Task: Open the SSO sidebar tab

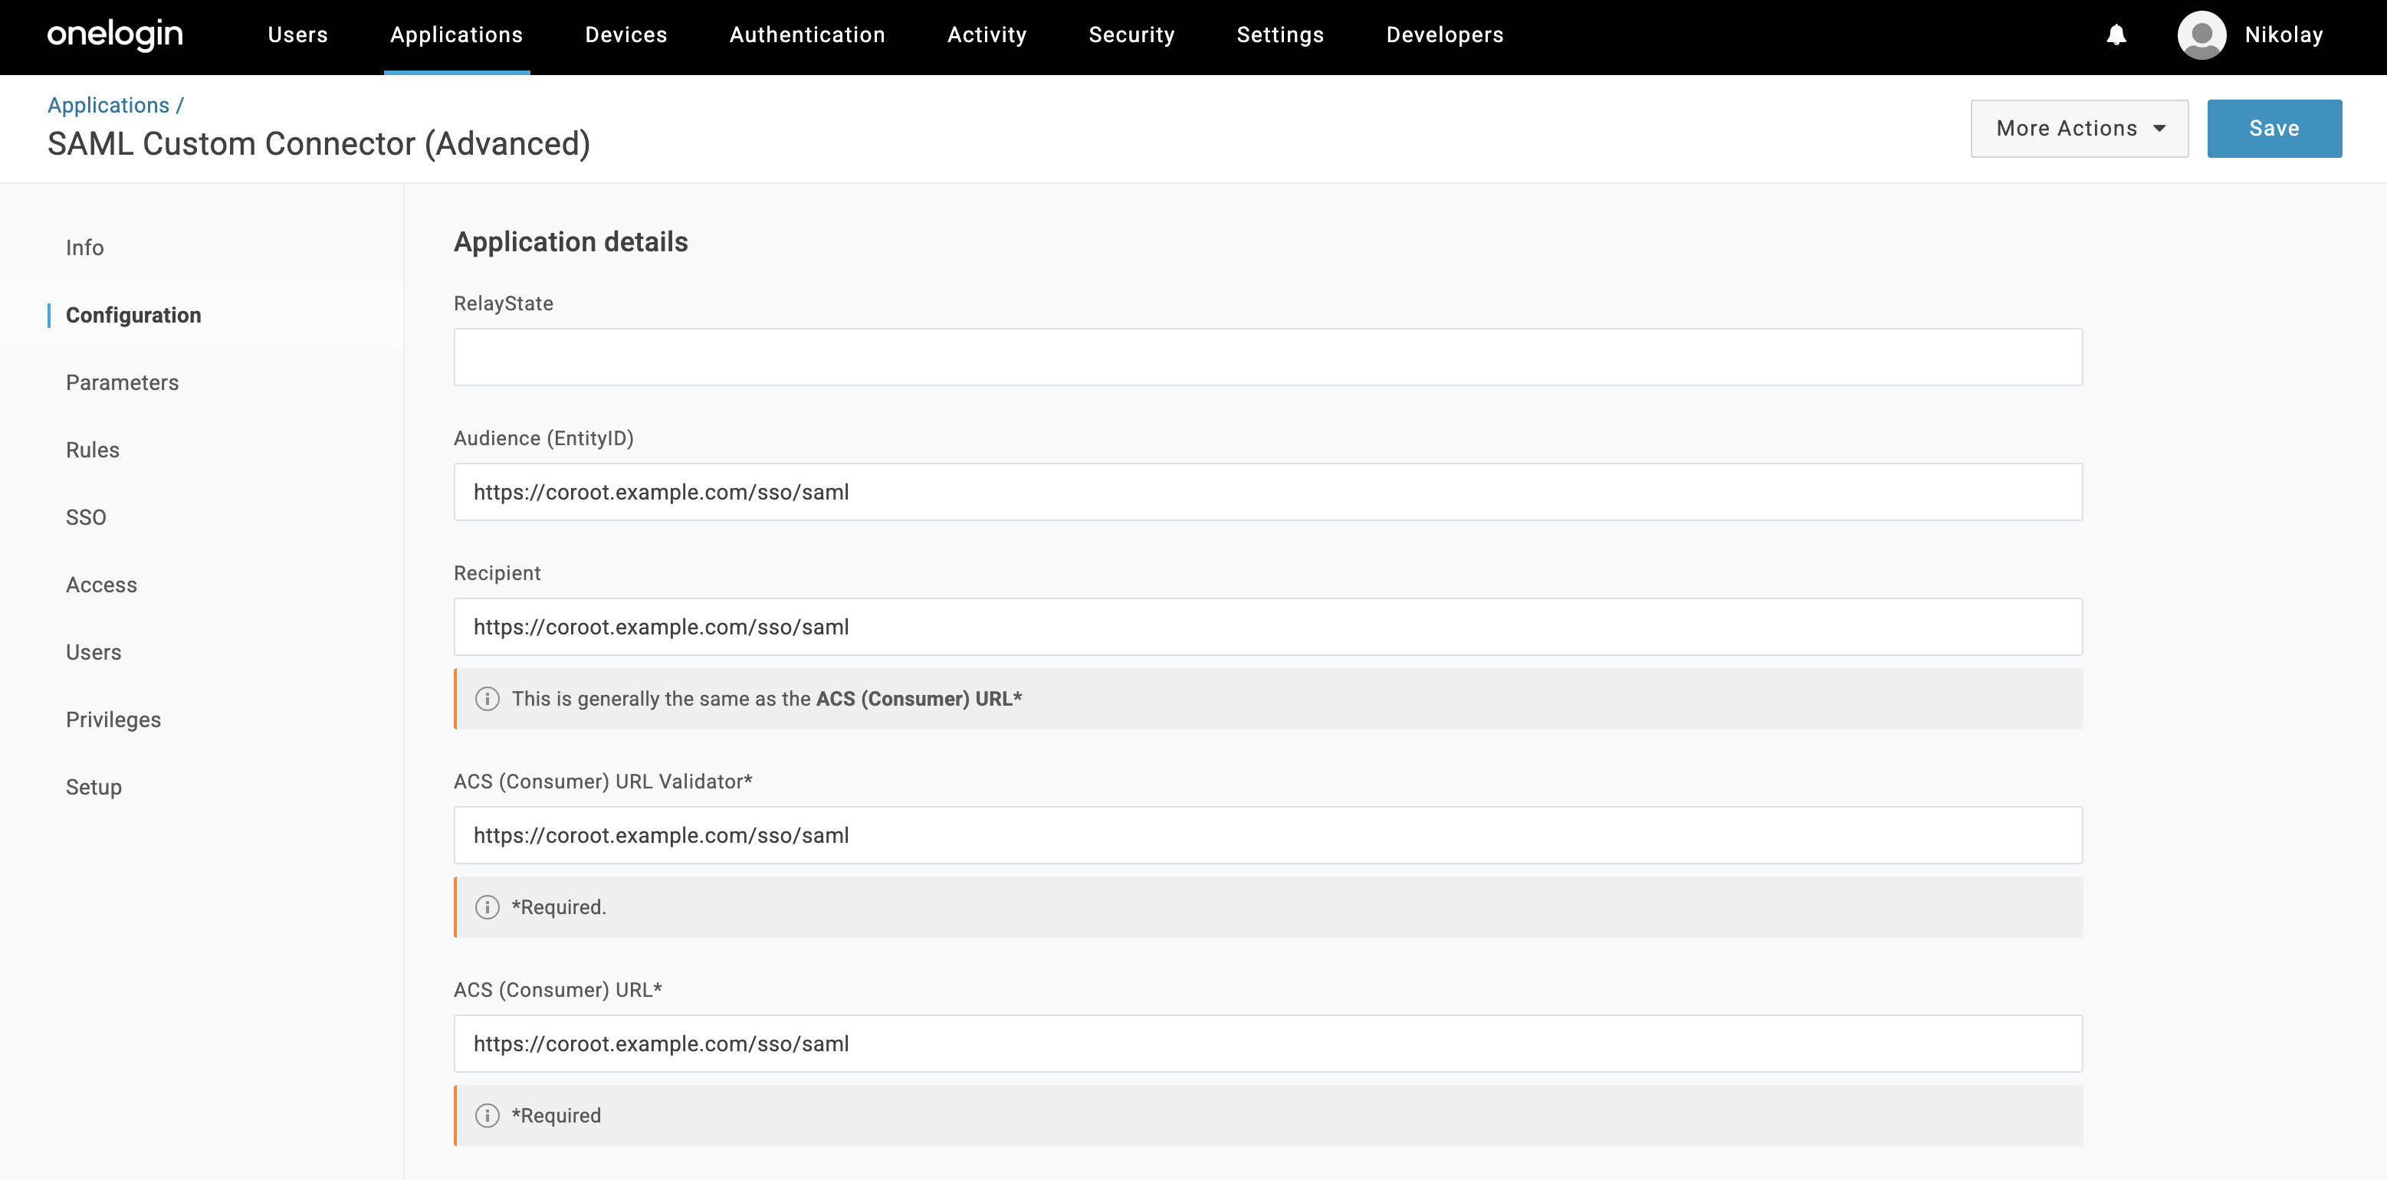Action: [x=86, y=518]
